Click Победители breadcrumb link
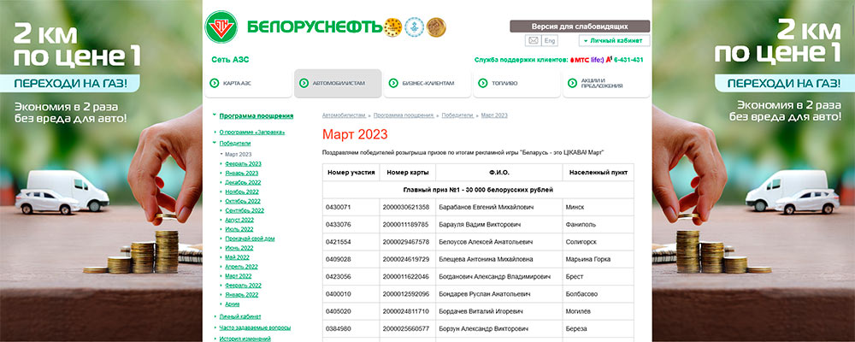 click(x=457, y=115)
